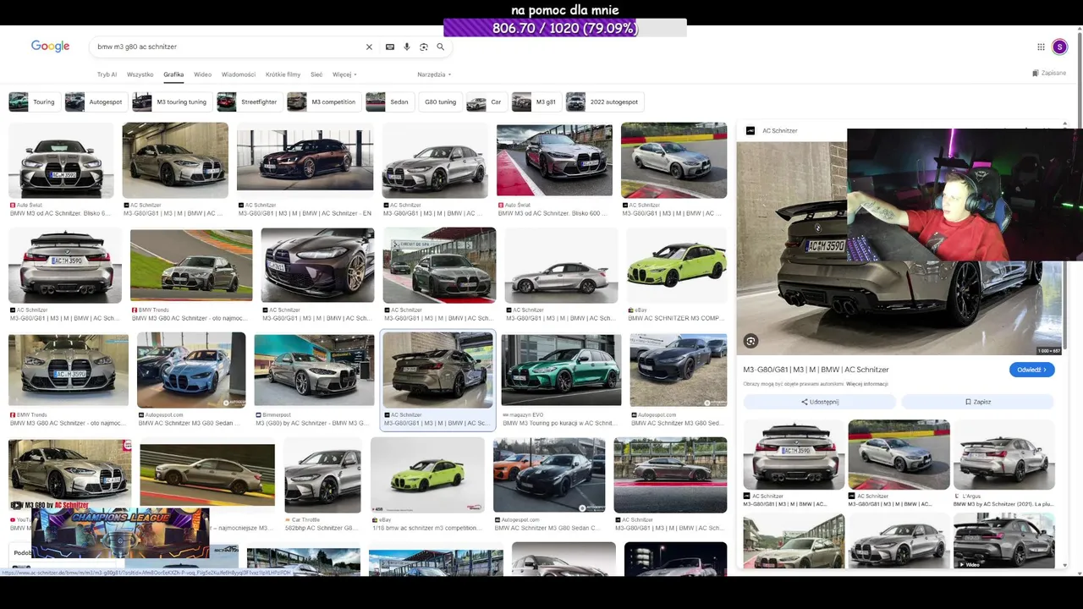This screenshot has width=1083, height=609.
Task: Open the Więcej informacji link
Action: [x=867, y=384]
